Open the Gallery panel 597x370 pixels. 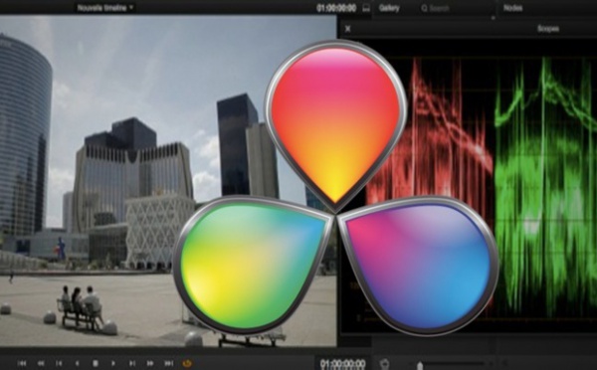coord(389,8)
